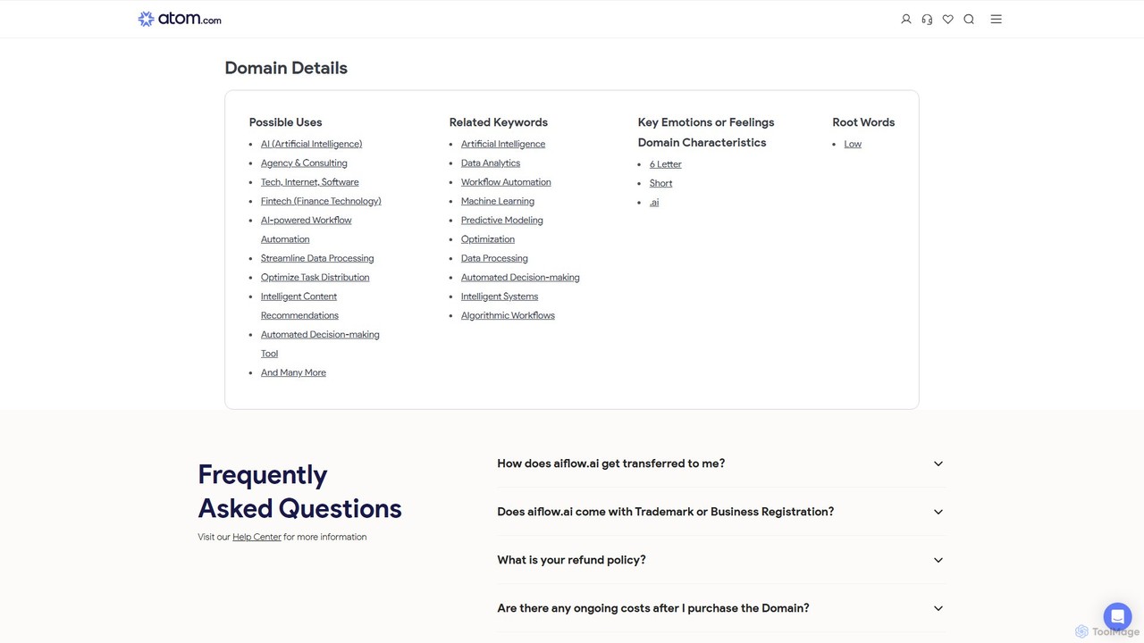
Task: Expand 'How does aiflow.ai get transferred' question
Action: 720,463
